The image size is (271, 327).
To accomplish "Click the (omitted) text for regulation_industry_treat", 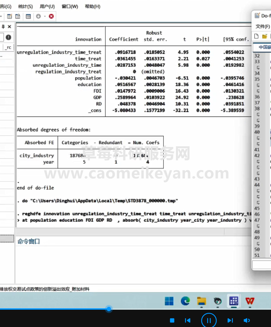I will click(153, 72).
